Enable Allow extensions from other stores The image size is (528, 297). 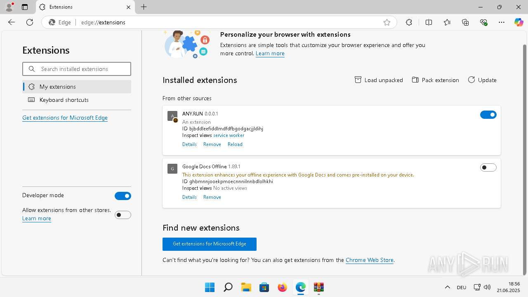(123, 215)
